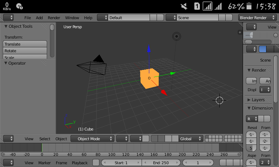Screen dimensions: 279x167
Task: Open the Playback menu
Action: pos(80,163)
